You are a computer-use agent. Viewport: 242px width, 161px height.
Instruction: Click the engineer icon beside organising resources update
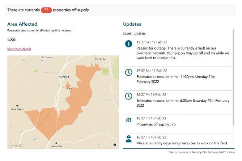click(128, 139)
